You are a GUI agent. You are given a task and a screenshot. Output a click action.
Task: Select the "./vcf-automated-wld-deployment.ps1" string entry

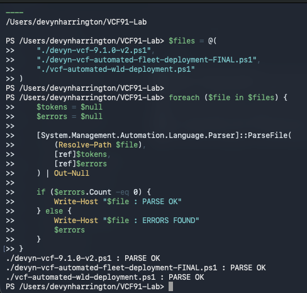[x=116, y=69]
